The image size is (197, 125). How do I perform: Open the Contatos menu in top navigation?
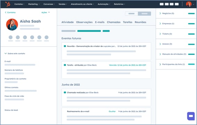point(19,4)
